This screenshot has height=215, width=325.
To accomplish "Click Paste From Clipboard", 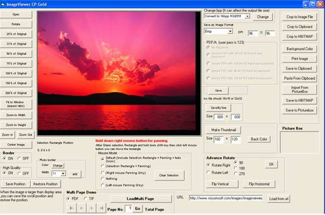I will point(300,78).
